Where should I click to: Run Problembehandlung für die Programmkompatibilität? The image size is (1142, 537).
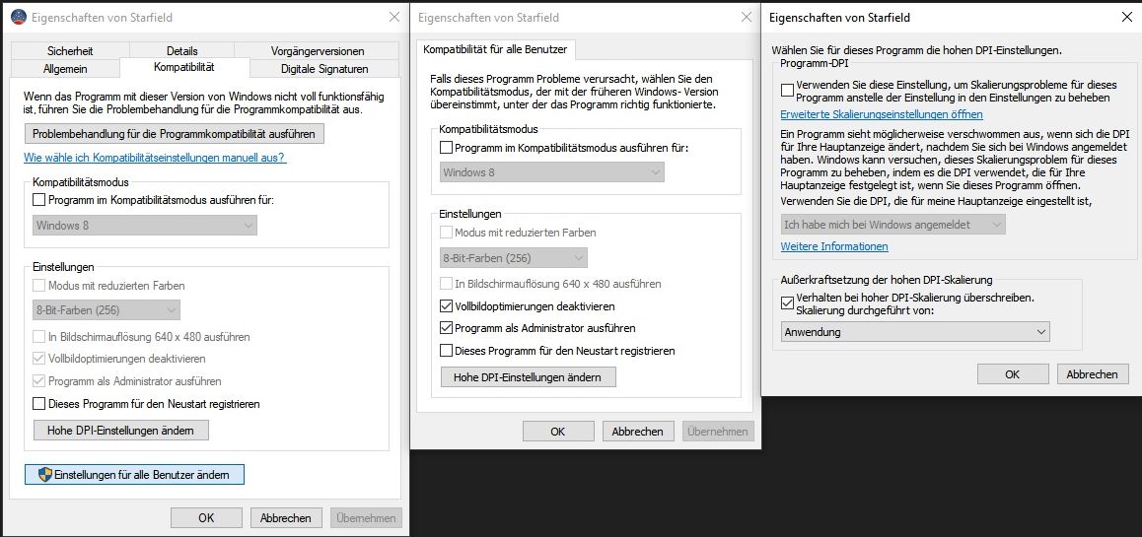point(174,134)
